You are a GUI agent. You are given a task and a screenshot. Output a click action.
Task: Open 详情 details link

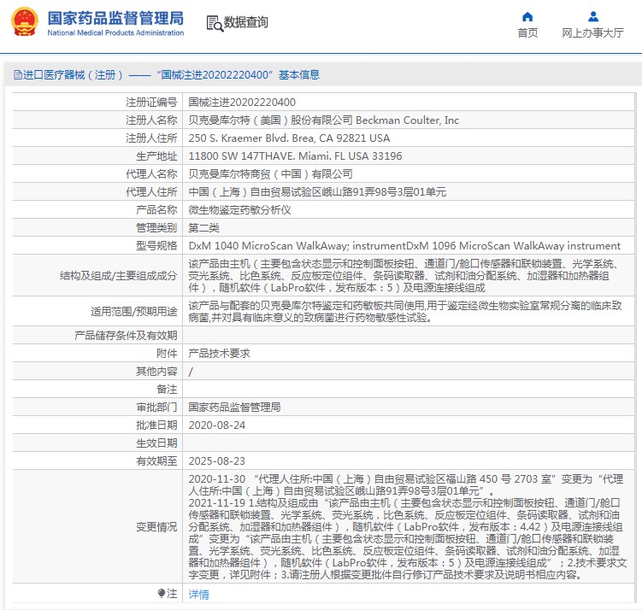click(x=198, y=594)
